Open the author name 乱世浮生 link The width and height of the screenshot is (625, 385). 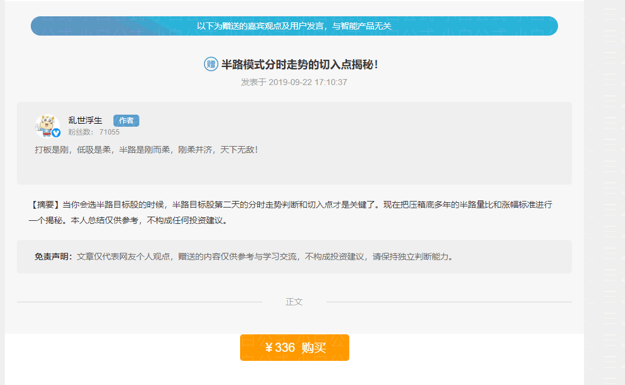click(x=85, y=119)
